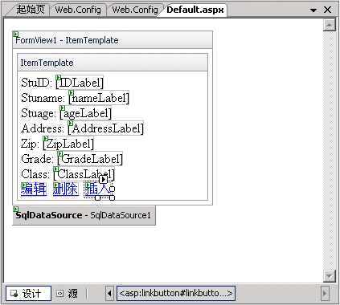Screen dimensions: 340x305
Task: Switch to 源 source view
Action: (68, 294)
